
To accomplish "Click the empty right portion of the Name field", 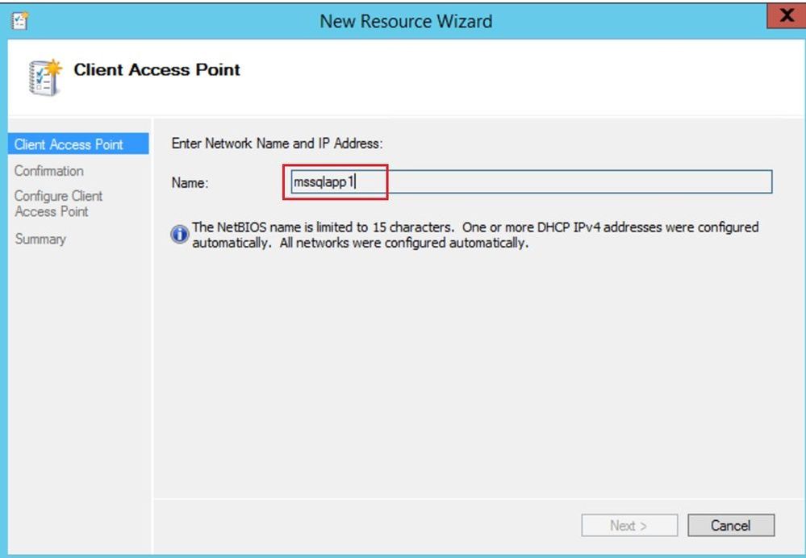I will click(576, 182).
